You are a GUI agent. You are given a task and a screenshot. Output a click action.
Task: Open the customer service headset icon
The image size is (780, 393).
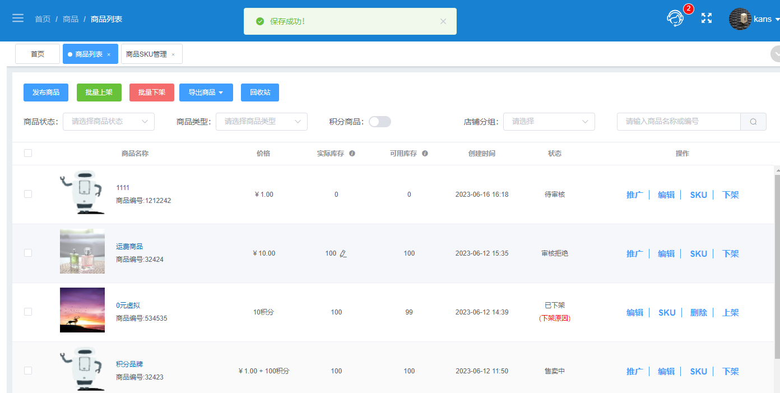(675, 18)
